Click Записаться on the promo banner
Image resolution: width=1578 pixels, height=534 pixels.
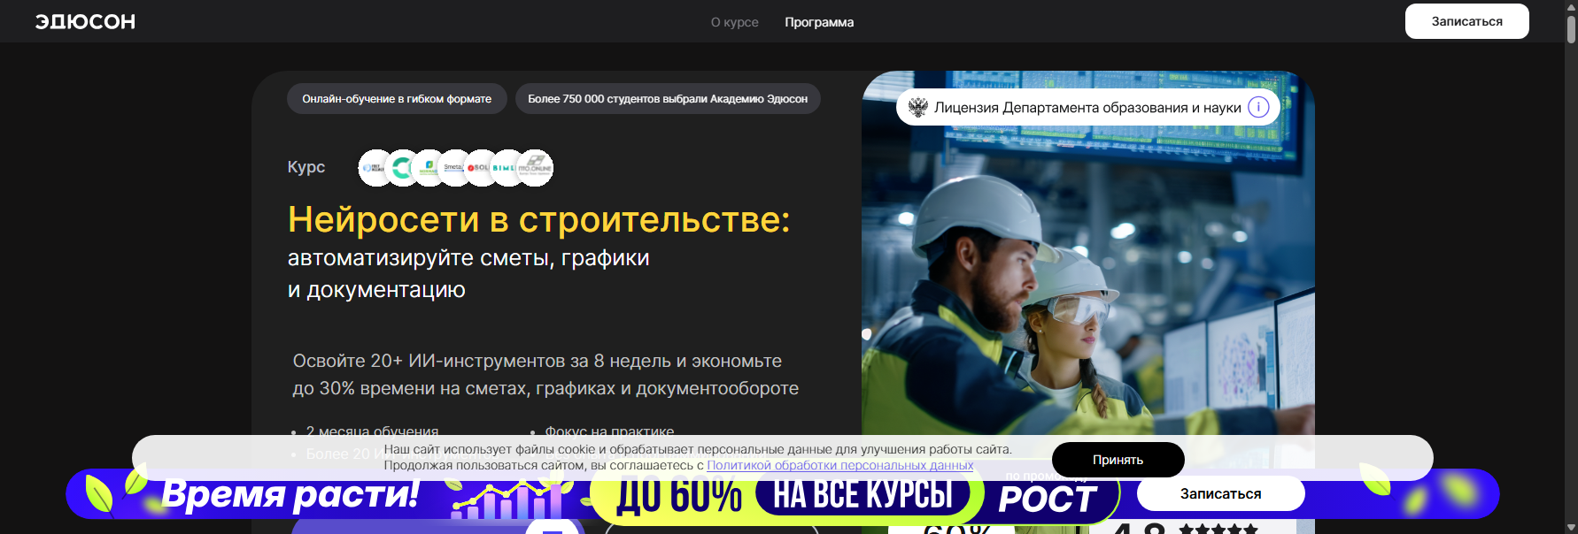1220,493
